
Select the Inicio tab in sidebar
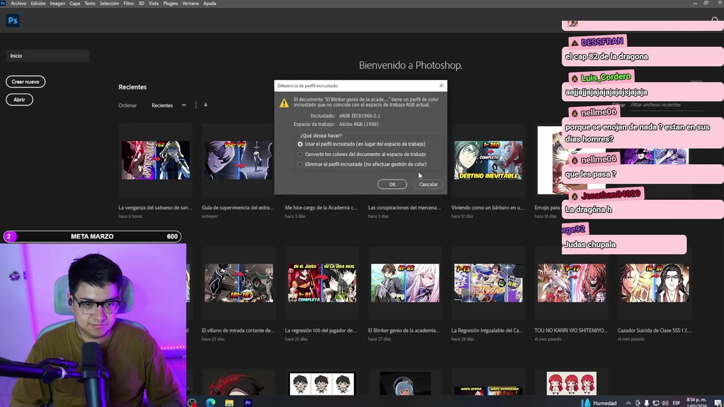pos(48,56)
